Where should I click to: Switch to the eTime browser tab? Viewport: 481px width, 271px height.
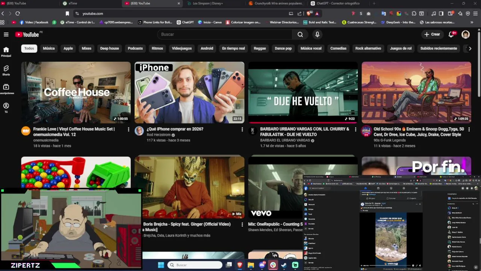coord(90,3)
